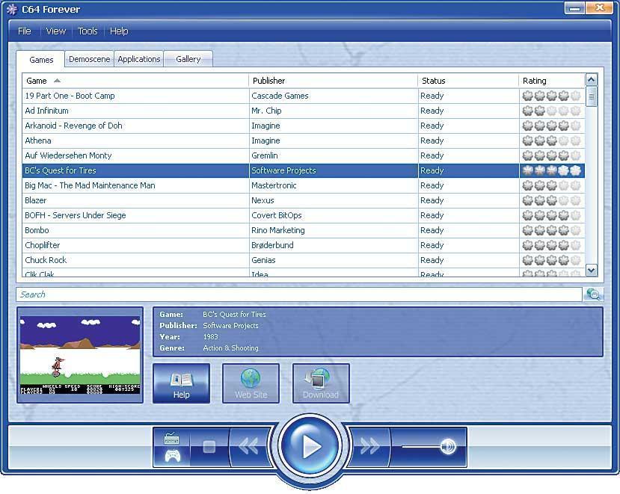Open the View menu
Image resolution: width=620 pixels, height=494 pixels.
(56, 31)
